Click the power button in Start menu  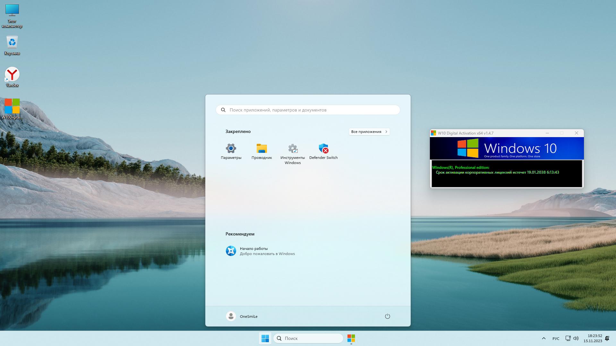click(x=387, y=316)
